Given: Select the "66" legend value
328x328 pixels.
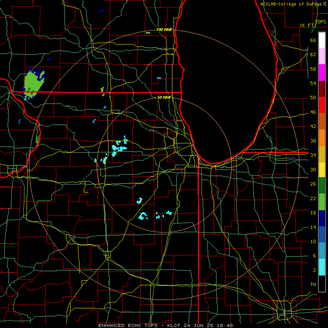Looking at the screenshot, I should (313, 40).
